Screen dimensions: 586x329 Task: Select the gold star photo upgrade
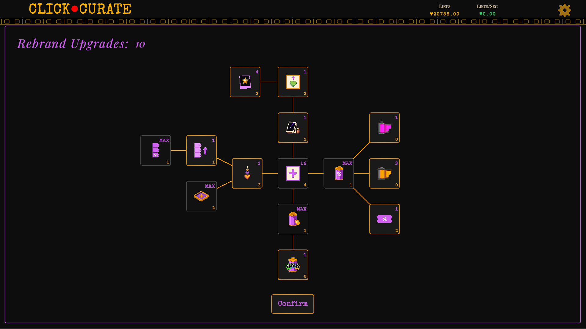(x=245, y=82)
